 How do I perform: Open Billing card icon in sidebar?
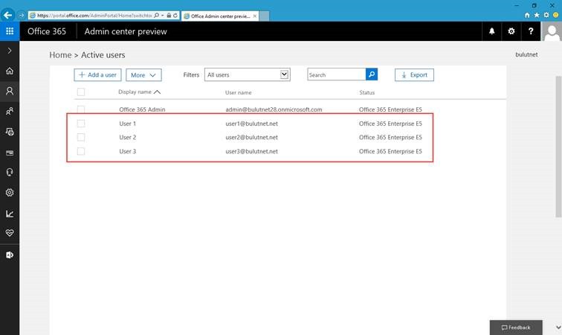point(10,153)
